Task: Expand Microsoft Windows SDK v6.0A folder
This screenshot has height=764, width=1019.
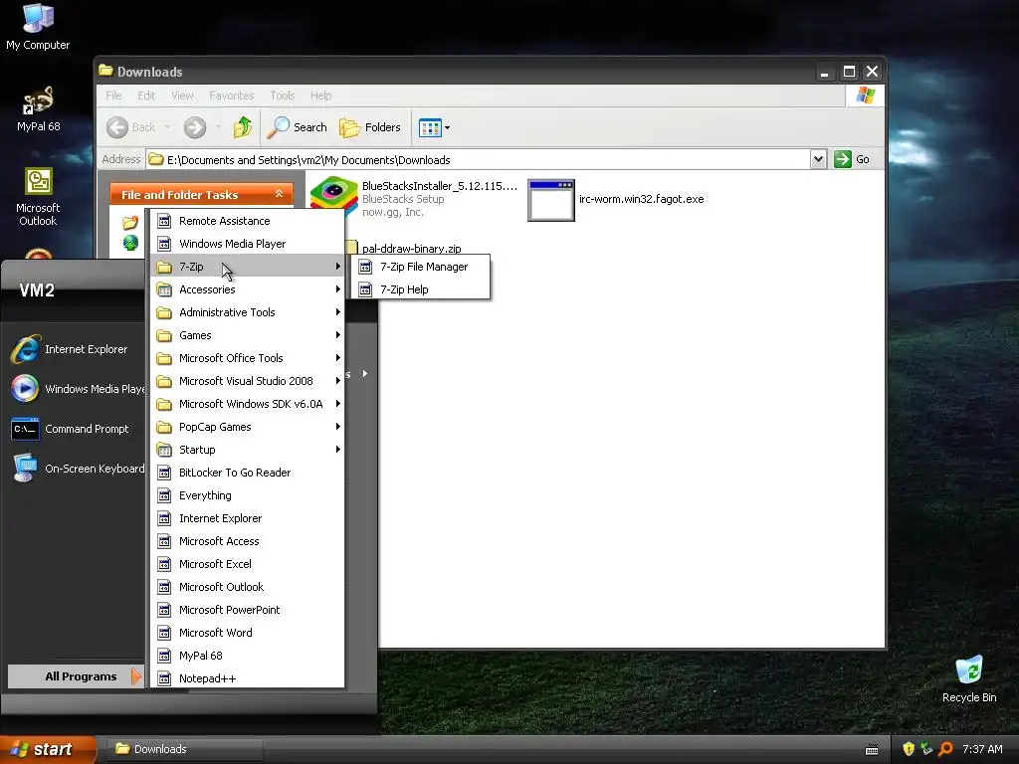Action: tap(248, 404)
